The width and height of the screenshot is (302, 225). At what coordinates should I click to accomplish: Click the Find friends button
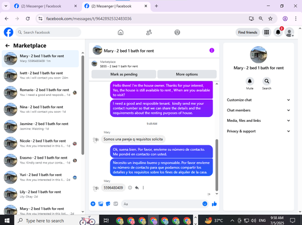pos(248,33)
